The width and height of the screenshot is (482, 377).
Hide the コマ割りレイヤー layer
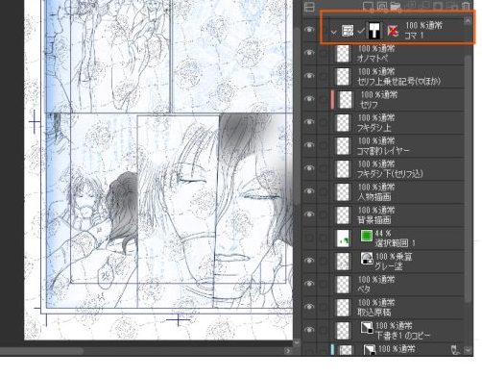pyautogui.click(x=309, y=145)
